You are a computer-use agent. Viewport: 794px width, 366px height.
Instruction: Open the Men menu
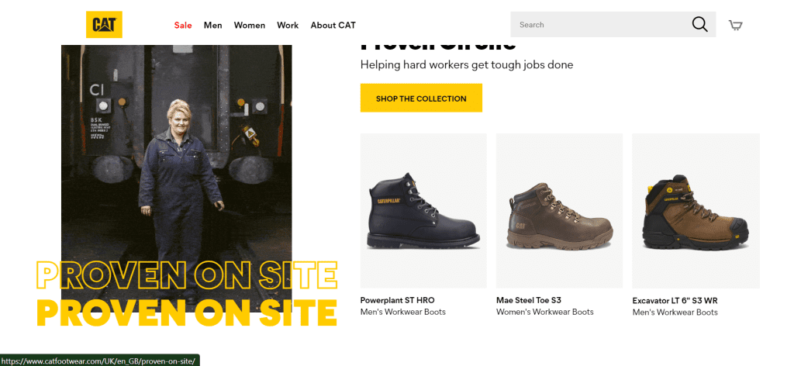point(212,25)
